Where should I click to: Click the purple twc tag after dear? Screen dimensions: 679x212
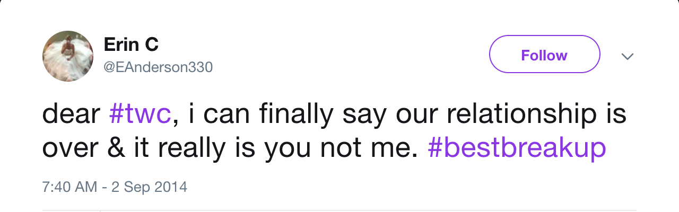click(x=140, y=114)
